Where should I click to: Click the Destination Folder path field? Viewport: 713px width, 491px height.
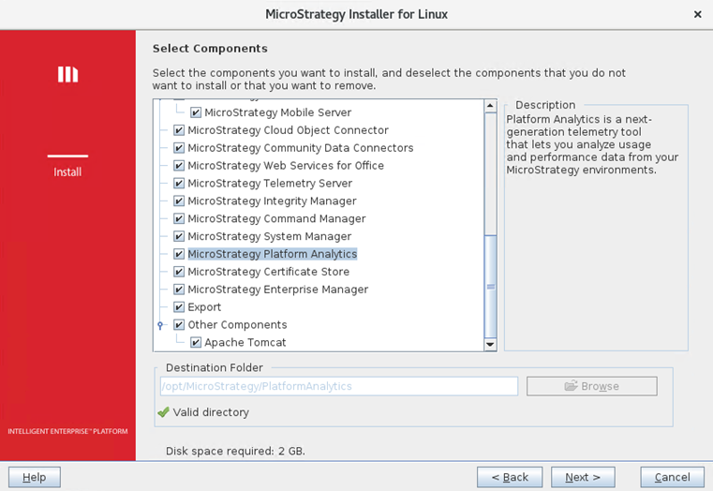click(338, 386)
